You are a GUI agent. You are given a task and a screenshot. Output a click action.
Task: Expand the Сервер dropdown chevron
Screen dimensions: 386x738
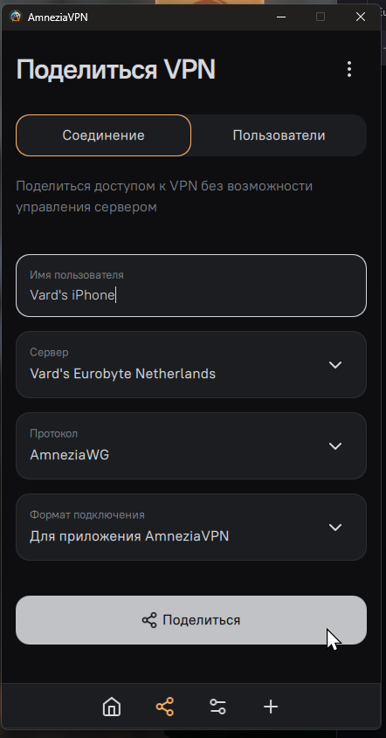pos(335,365)
